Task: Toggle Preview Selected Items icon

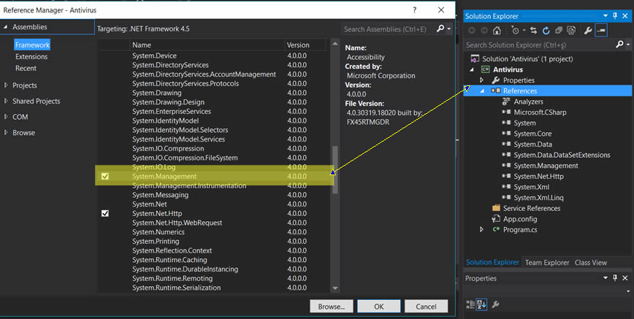Action: tap(600, 31)
